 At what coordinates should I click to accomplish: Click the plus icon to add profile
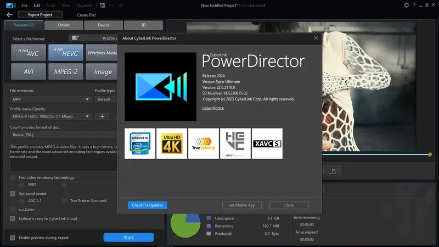point(102,116)
